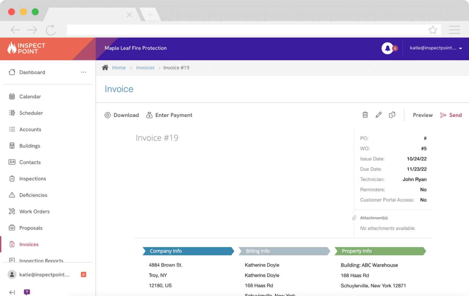469x296 pixels.
Task: Edit the invoice via the pencil icon
Action: [x=379, y=115]
